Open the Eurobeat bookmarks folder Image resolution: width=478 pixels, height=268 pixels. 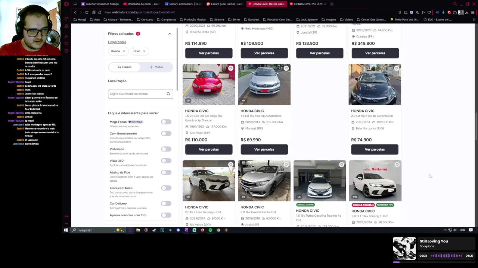[252, 19]
